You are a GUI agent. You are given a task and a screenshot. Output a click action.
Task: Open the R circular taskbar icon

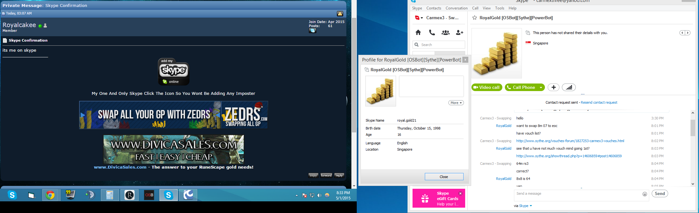pos(130,195)
